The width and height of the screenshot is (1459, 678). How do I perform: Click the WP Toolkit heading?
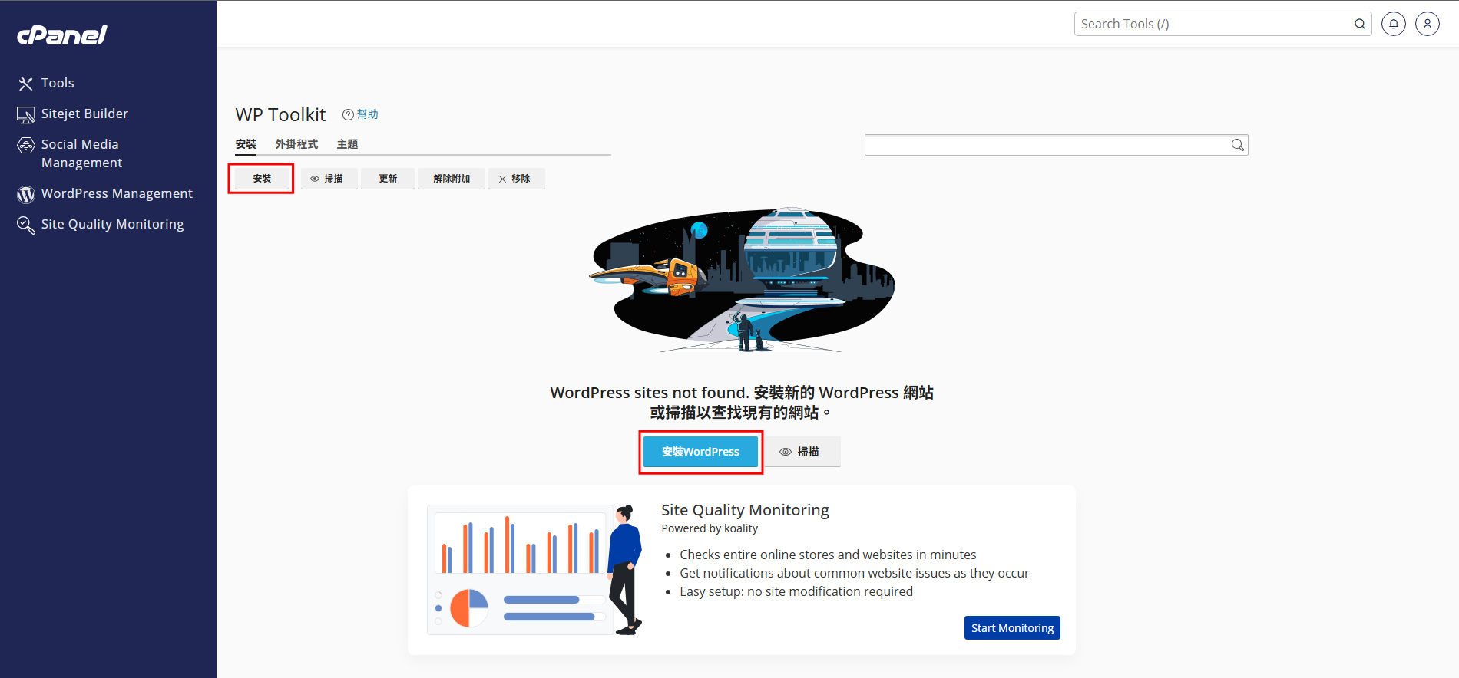280,114
